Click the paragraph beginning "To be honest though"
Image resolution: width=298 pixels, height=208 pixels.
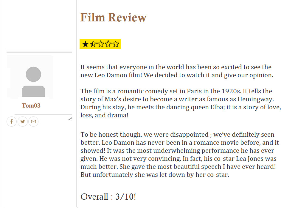179,155
